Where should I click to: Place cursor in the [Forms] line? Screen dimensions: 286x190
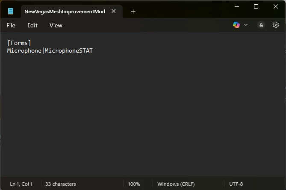coord(19,43)
